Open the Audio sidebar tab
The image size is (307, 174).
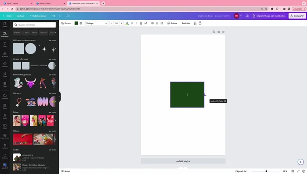coord(5,117)
